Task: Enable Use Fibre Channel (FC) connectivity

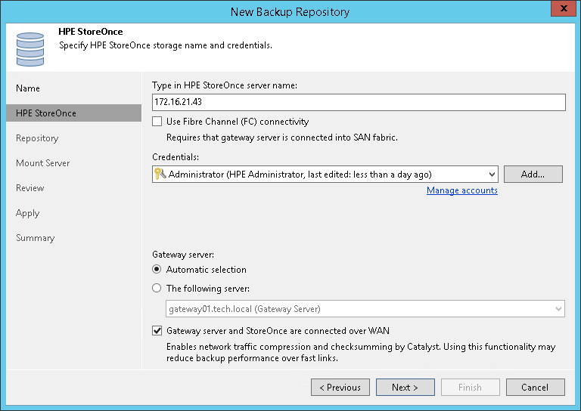Action: click(x=157, y=122)
